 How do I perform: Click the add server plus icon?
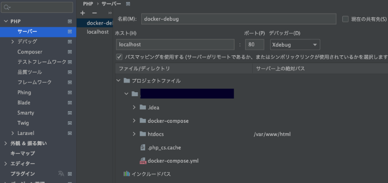tap(82, 13)
